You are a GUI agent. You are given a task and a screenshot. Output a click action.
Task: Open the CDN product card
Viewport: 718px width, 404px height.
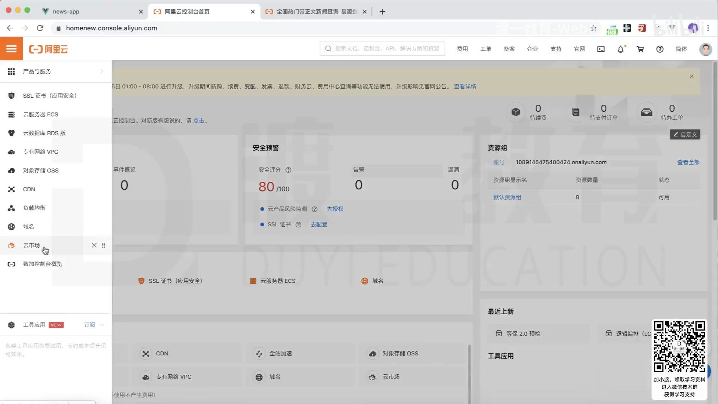pos(186,353)
